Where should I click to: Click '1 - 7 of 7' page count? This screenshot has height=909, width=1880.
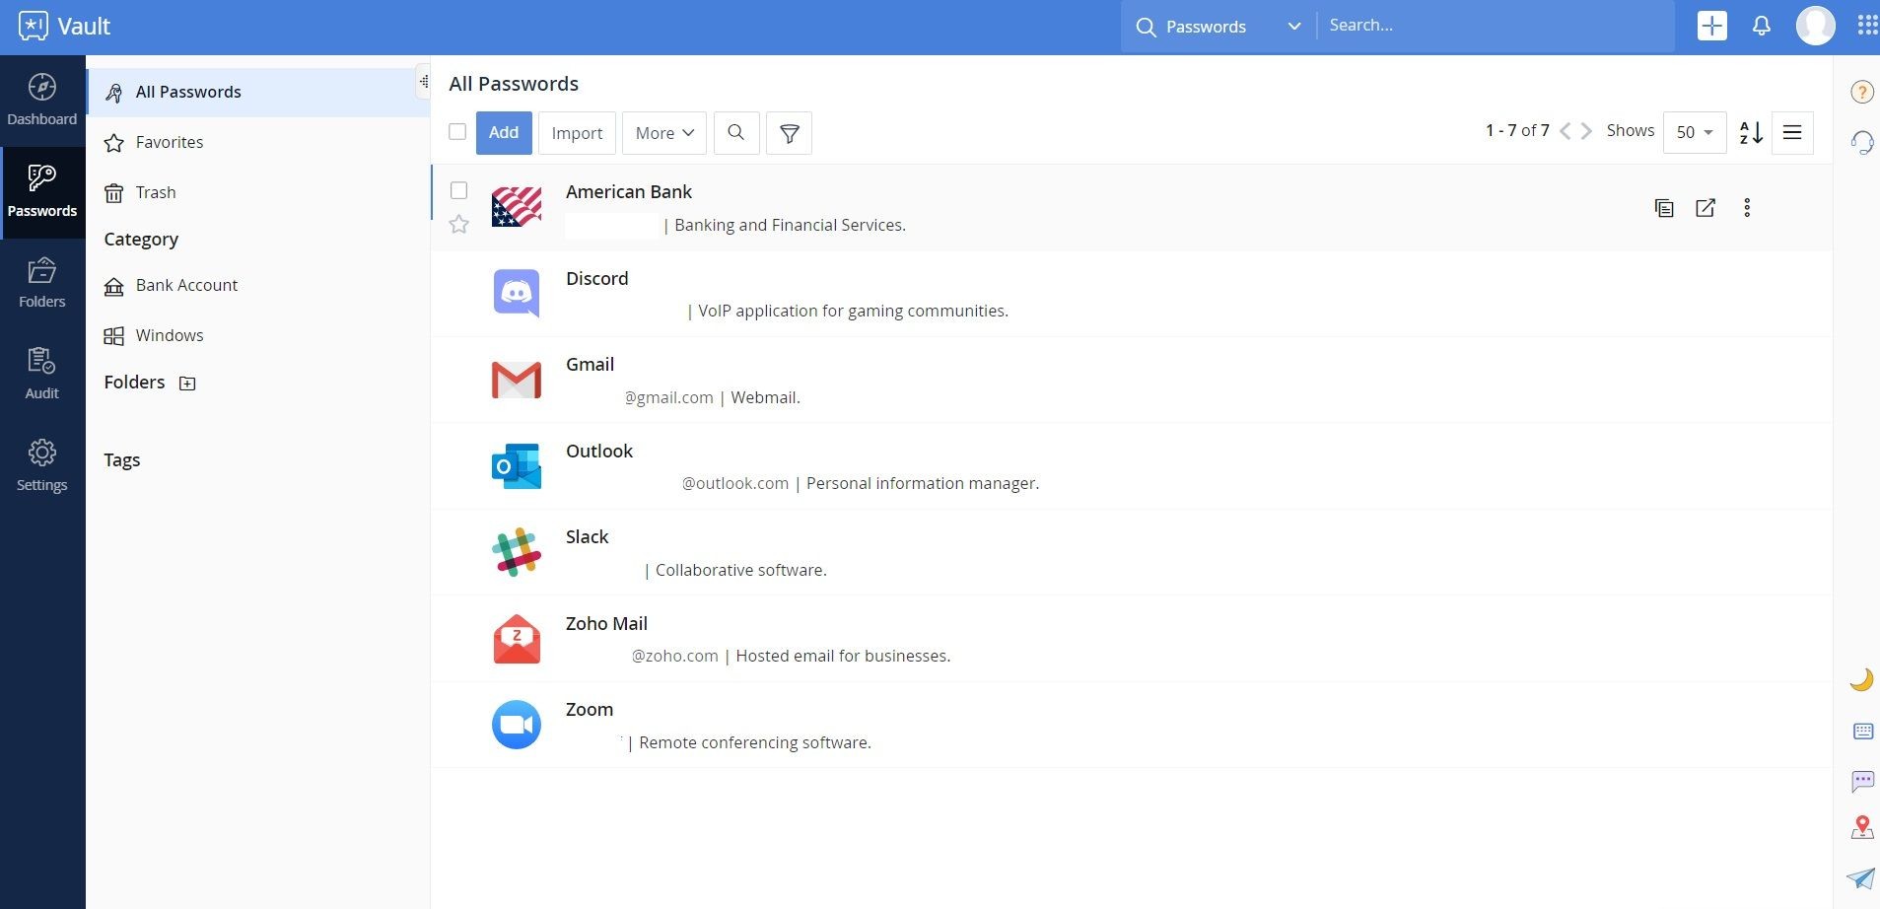tap(1517, 130)
